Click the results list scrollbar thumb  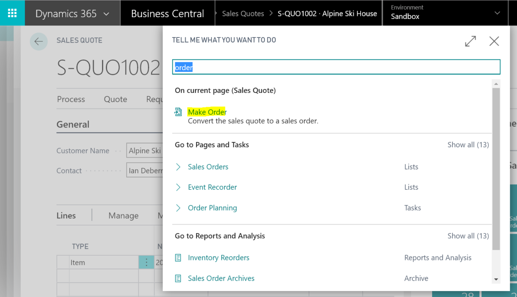(496, 169)
